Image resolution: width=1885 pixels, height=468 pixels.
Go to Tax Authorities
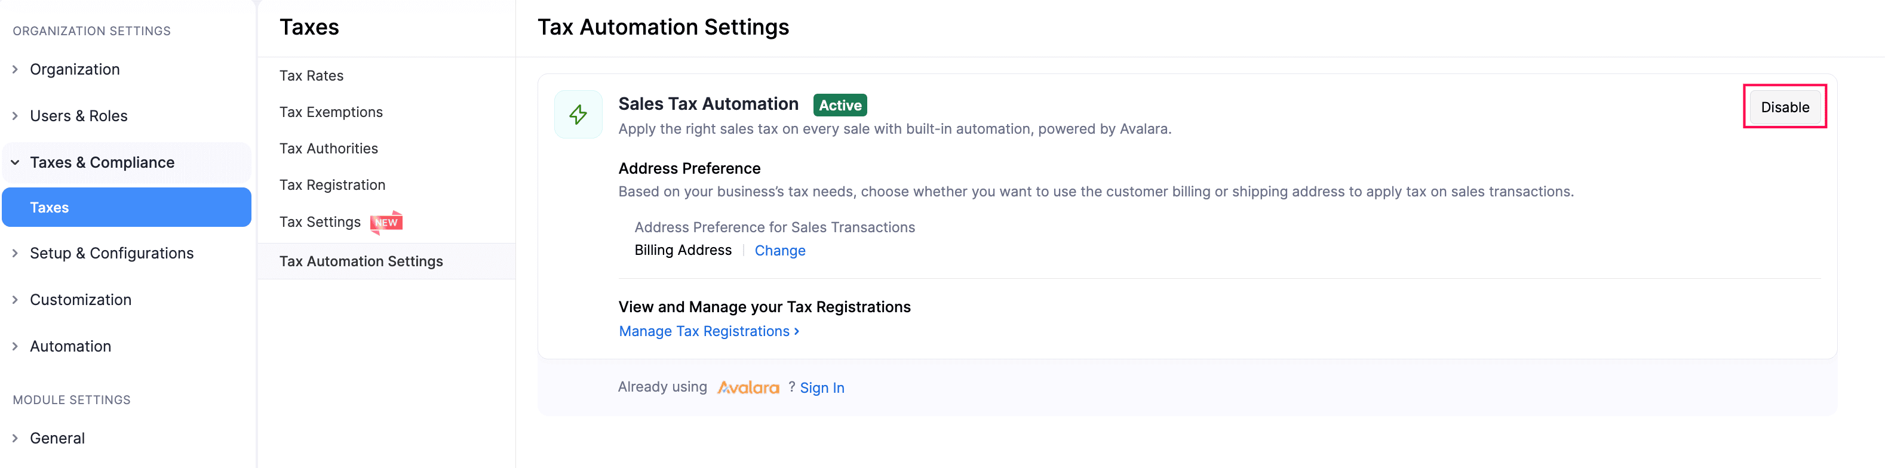point(329,149)
